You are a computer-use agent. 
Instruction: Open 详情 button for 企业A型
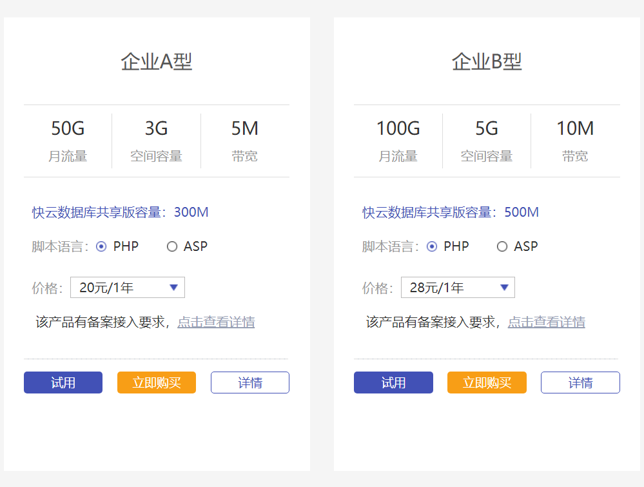(x=250, y=383)
